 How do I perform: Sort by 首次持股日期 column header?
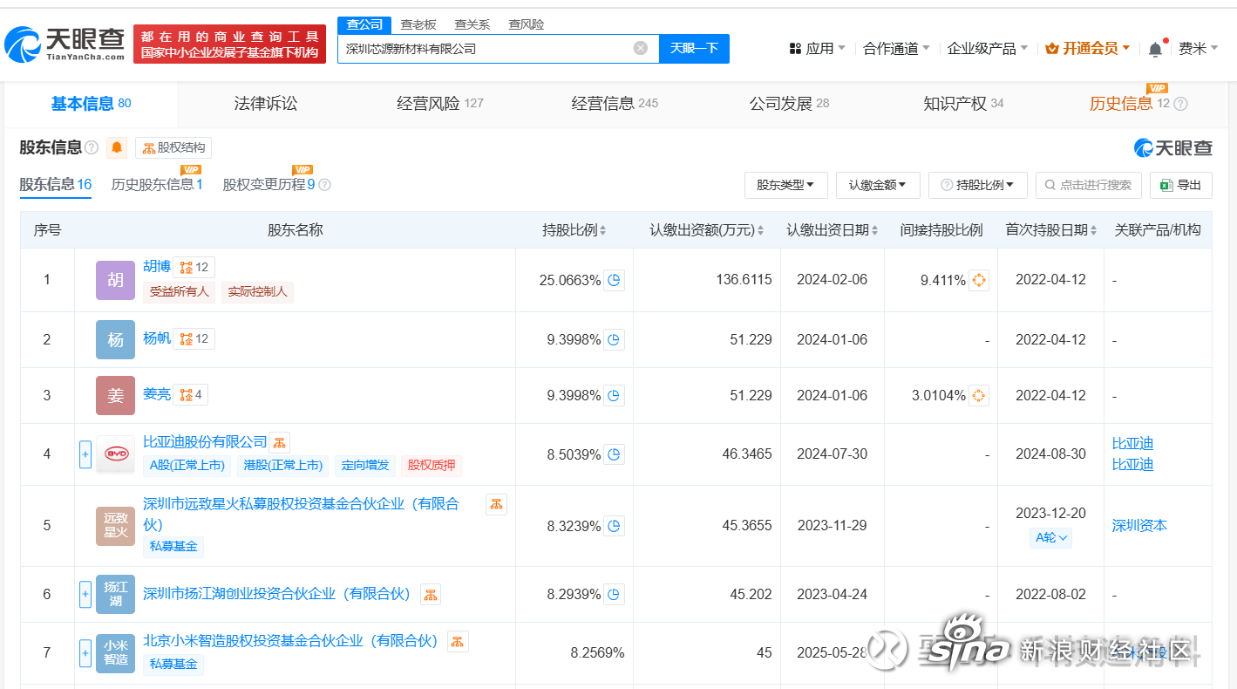click(1050, 230)
